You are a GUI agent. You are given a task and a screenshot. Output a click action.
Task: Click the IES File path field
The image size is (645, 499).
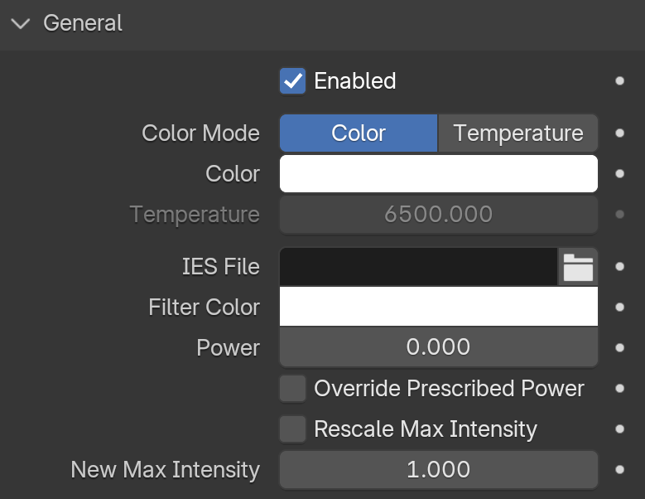418,267
